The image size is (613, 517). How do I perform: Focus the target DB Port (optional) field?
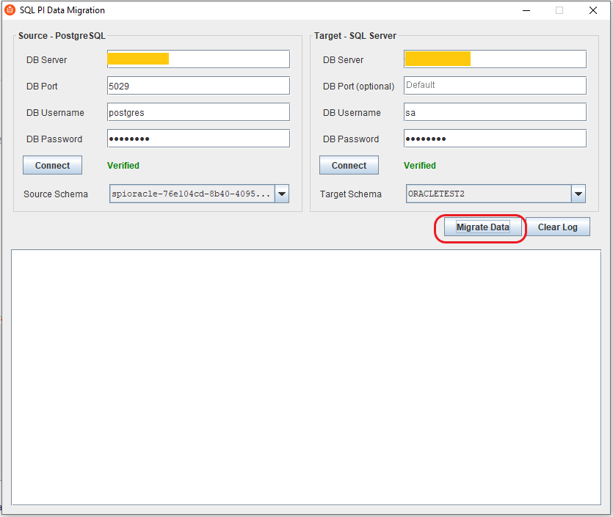[x=495, y=86]
